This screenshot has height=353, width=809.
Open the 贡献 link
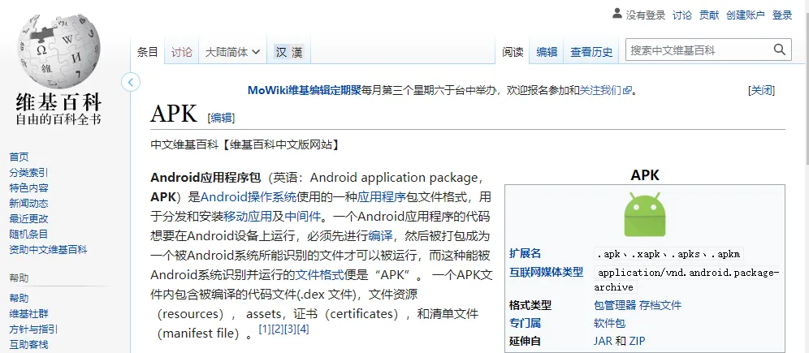(x=709, y=15)
